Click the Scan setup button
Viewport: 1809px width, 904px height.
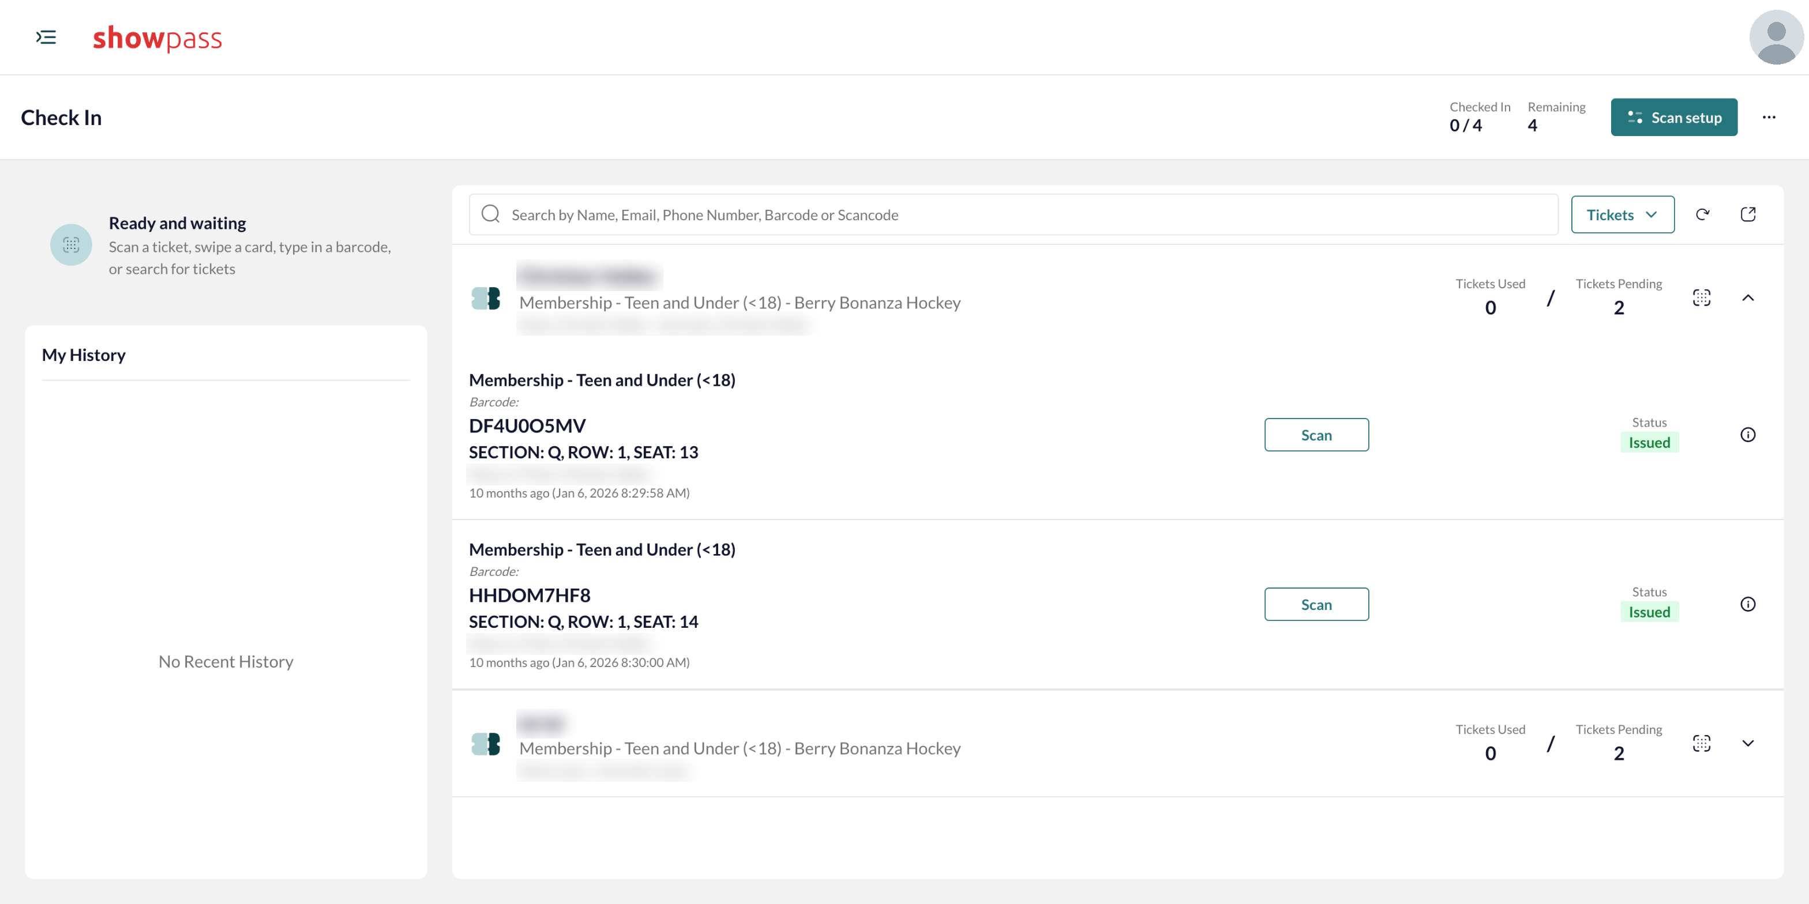click(x=1673, y=117)
